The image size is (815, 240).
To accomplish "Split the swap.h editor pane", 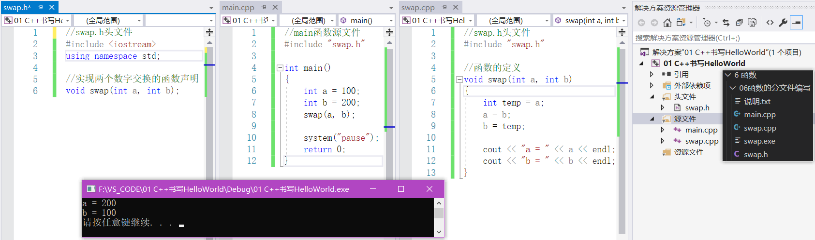I will [209, 32].
